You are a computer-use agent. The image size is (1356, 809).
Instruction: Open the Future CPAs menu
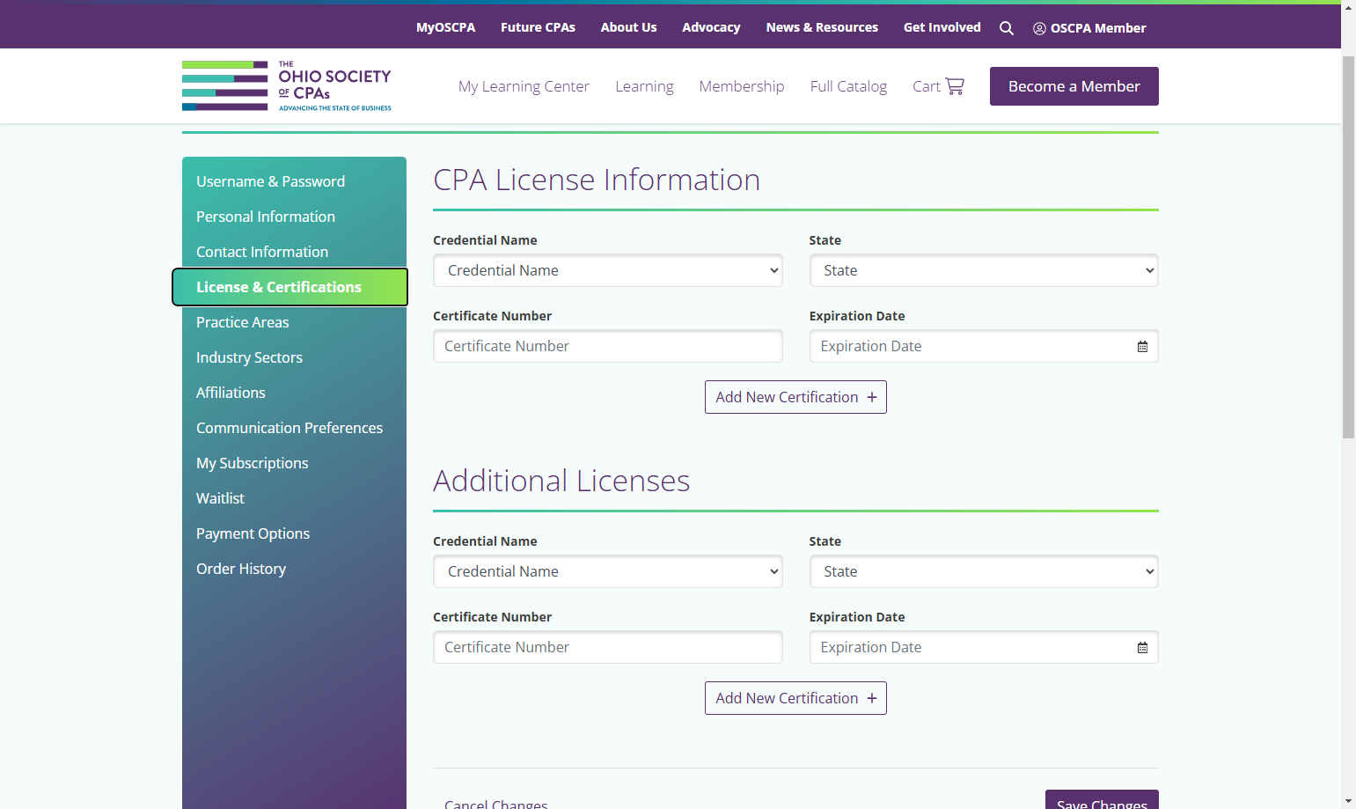click(538, 27)
